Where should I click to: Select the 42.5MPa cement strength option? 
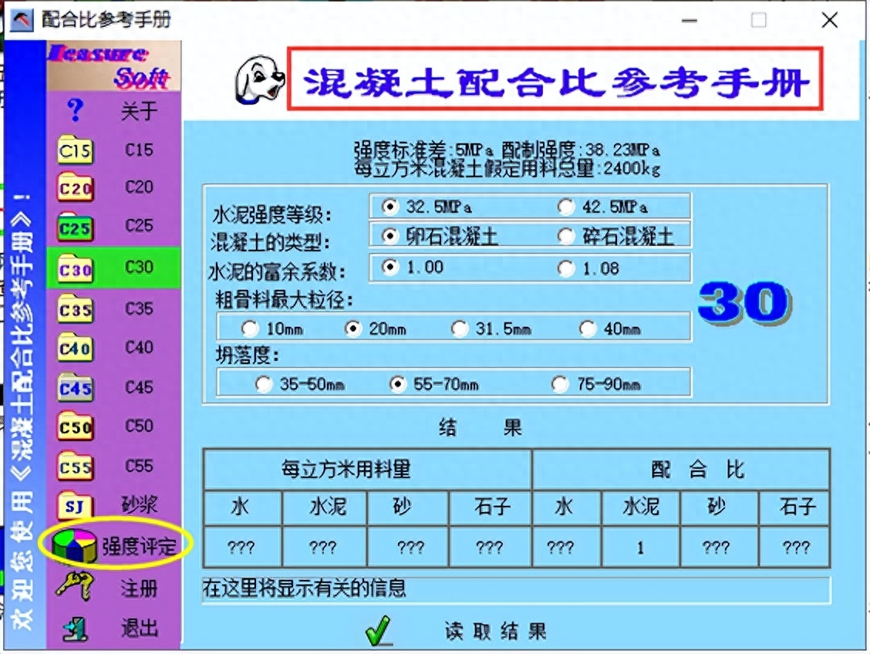tap(566, 205)
